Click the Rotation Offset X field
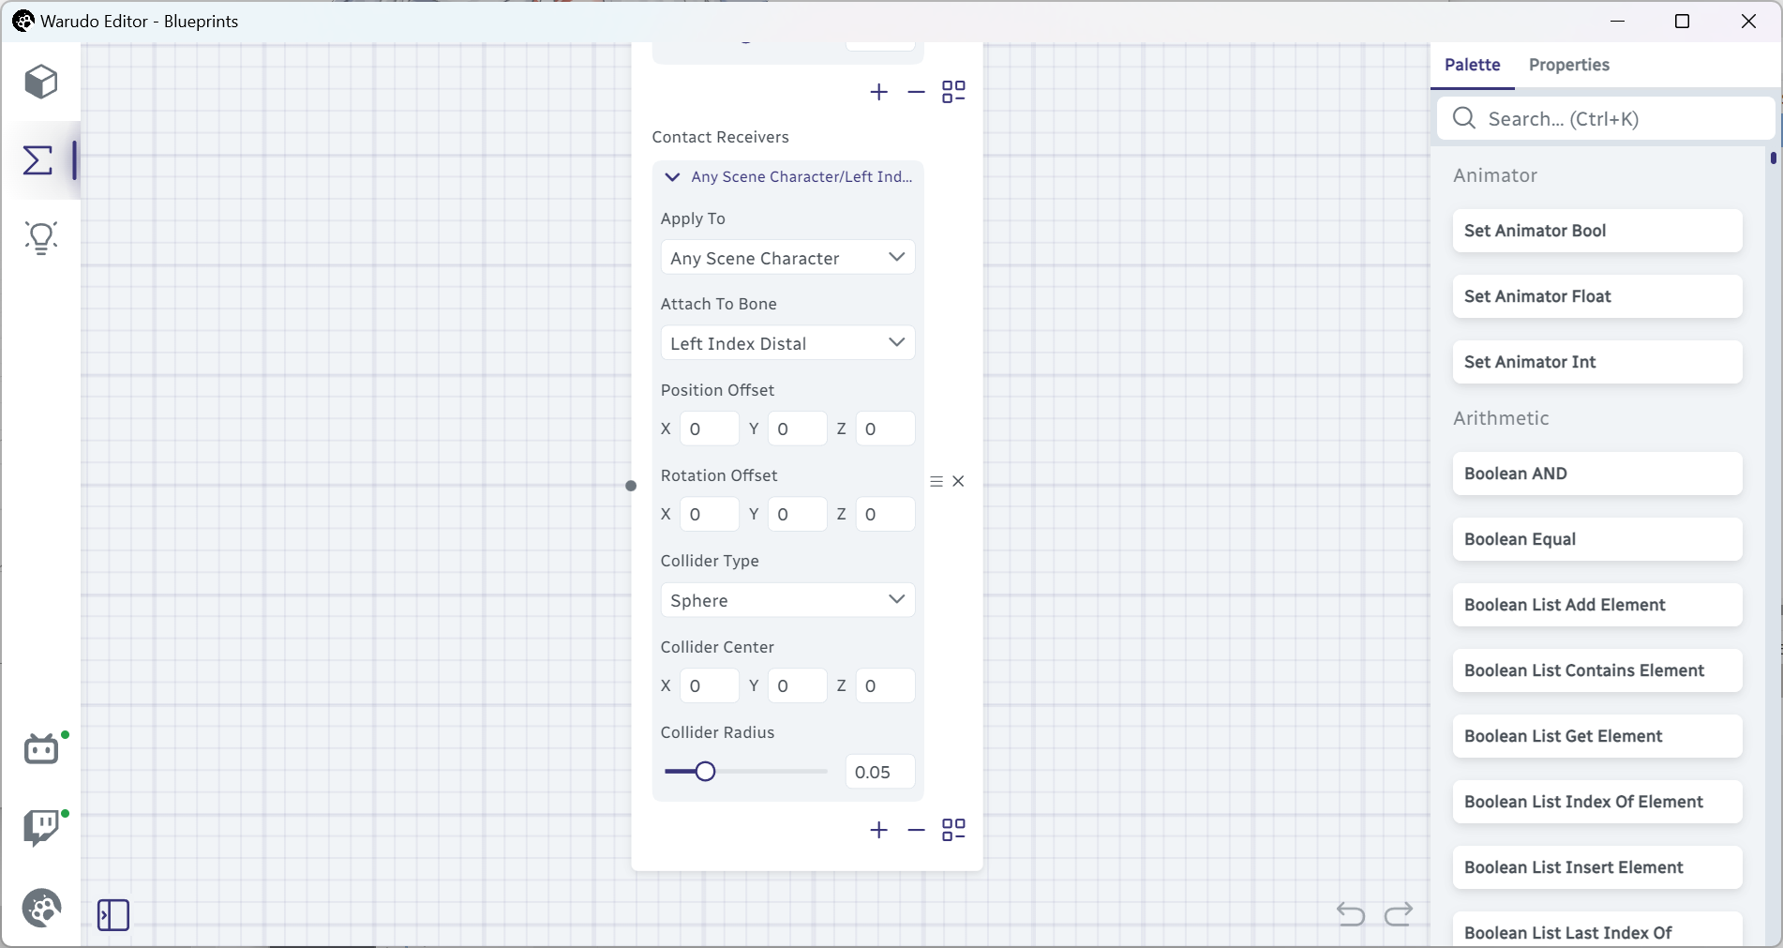This screenshot has height=948, width=1783. tap(709, 514)
